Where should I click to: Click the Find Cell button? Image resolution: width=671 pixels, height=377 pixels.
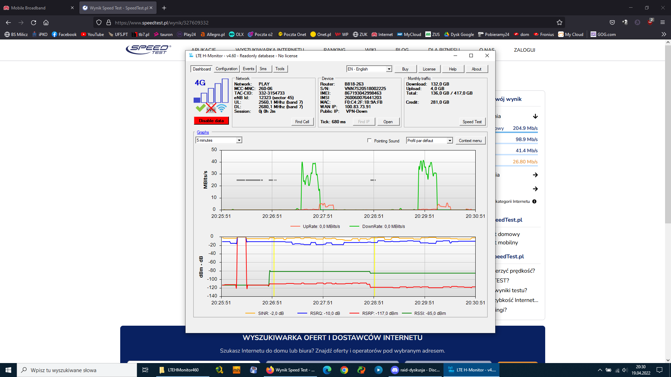(302, 122)
